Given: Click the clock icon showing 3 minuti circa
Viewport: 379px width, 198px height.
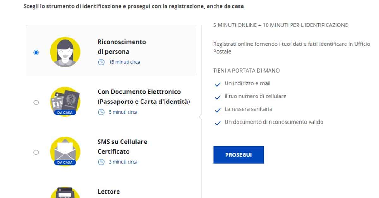Looking at the screenshot, I should 101,161.
